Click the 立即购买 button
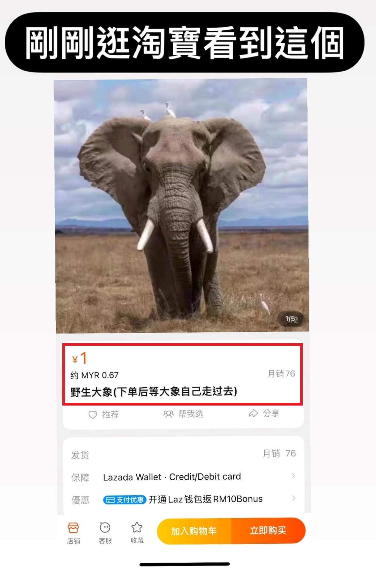The image size is (376, 576). pos(268,531)
